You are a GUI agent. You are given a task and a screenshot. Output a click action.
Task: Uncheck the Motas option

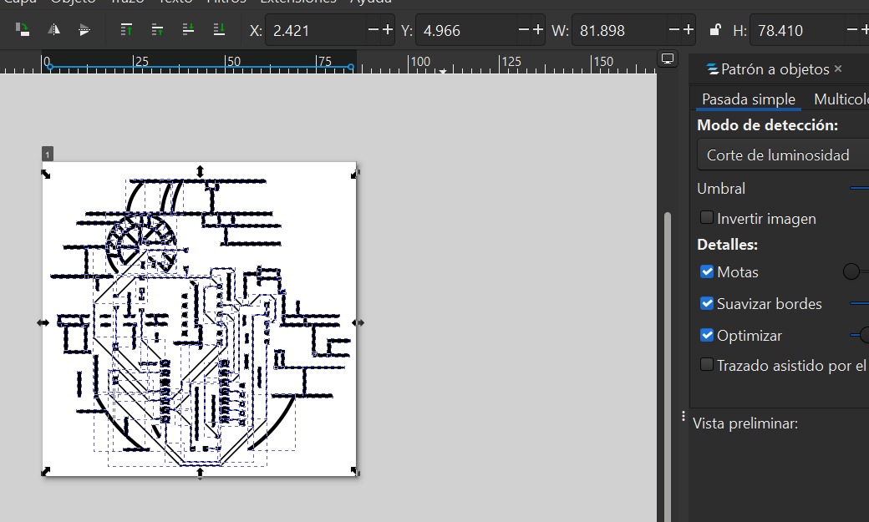point(706,271)
